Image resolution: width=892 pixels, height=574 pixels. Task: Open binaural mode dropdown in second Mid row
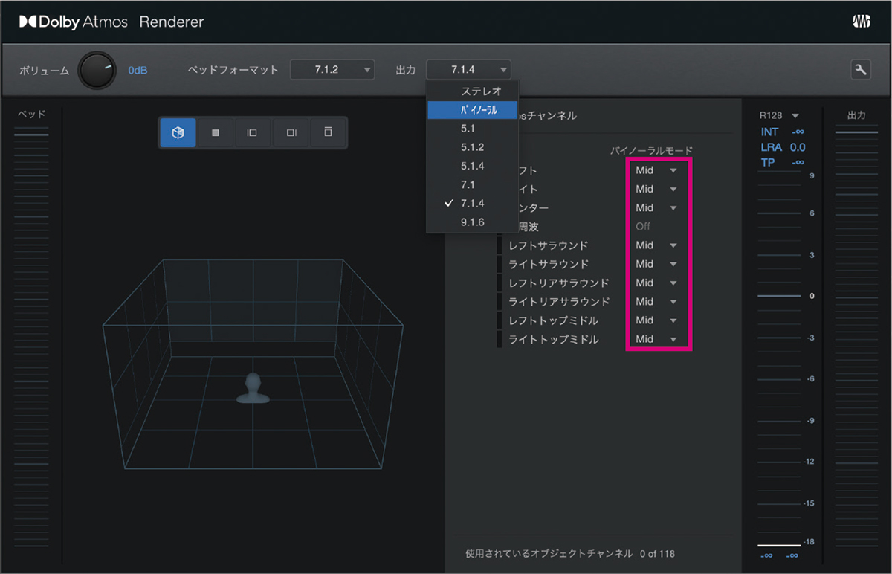tap(656, 189)
